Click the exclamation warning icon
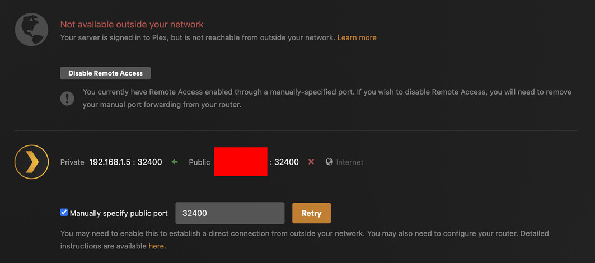Viewport: 595px width, 263px height. pos(67,98)
